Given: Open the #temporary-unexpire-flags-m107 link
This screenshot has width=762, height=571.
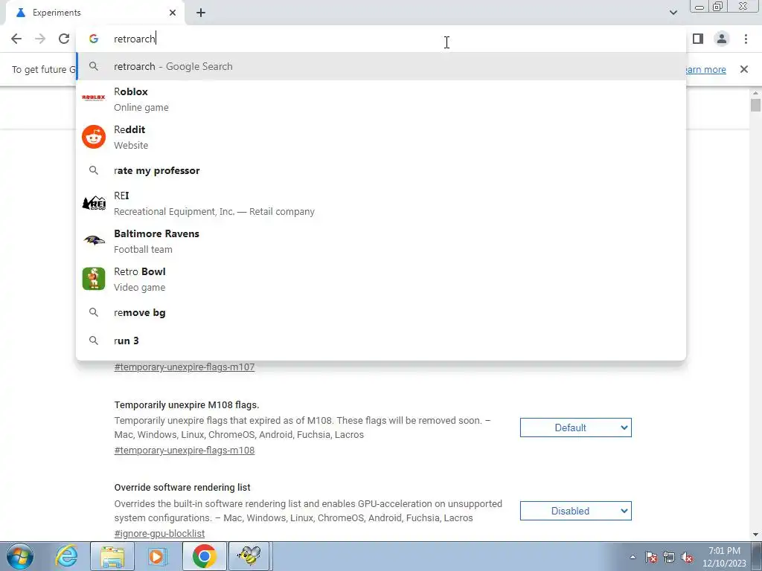Looking at the screenshot, I should click(x=185, y=367).
